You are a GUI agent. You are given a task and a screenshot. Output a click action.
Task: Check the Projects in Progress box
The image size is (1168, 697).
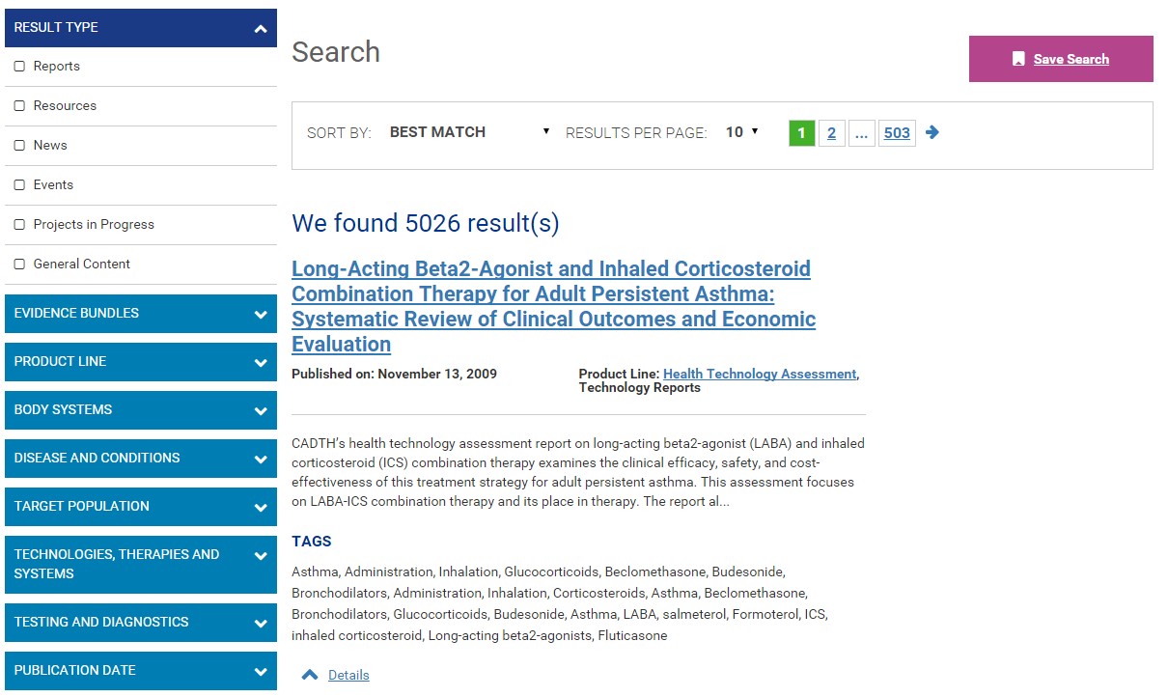[19, 225]
